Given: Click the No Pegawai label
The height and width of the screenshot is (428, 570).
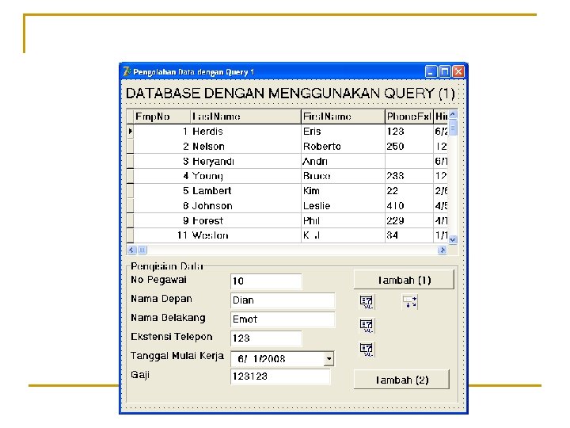Looking at the screenshot, I should click(x=158, y=280).
